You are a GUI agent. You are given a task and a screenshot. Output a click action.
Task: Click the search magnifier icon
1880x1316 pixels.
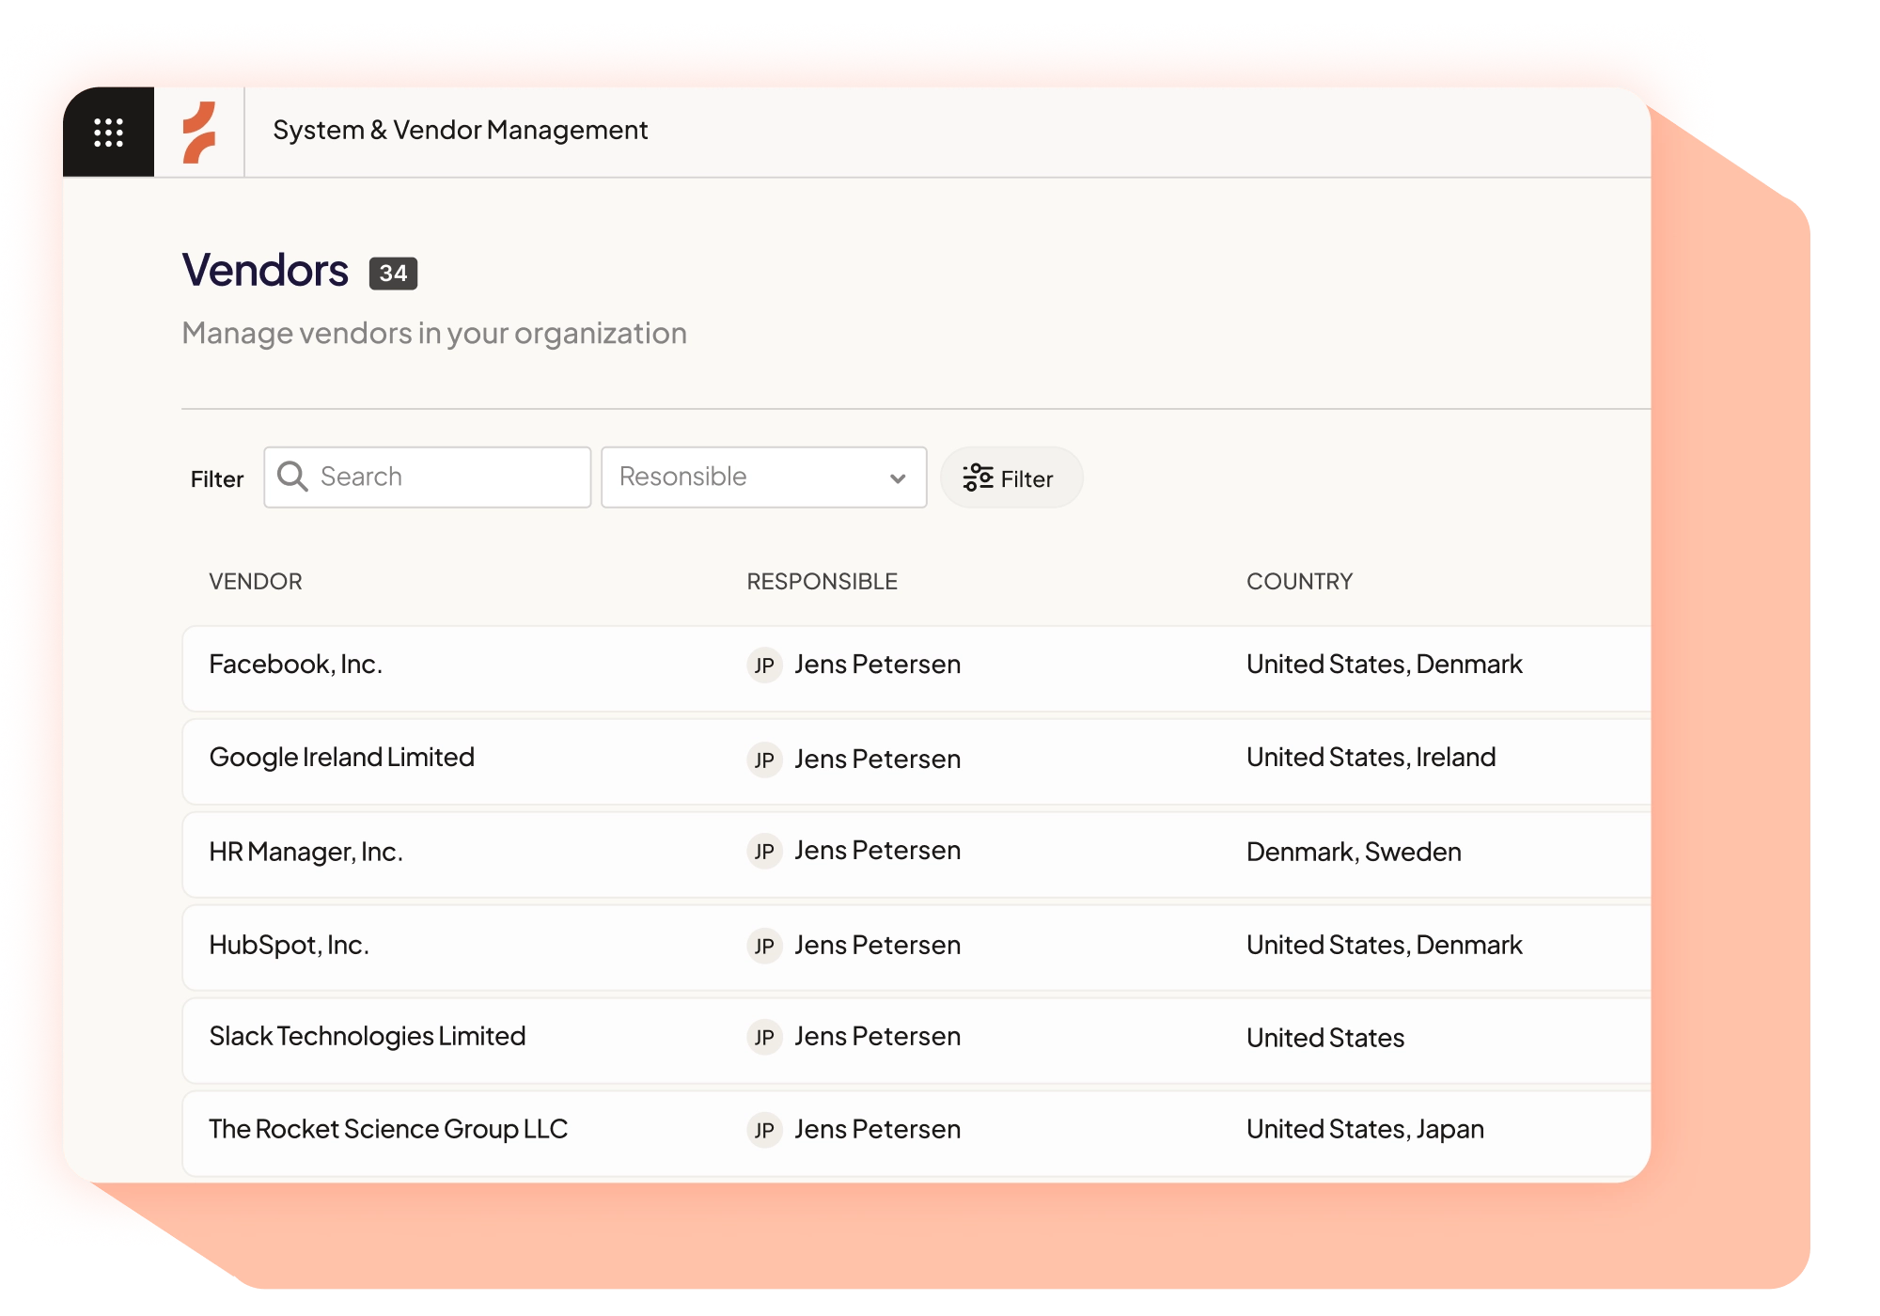[x=294, y=477]
